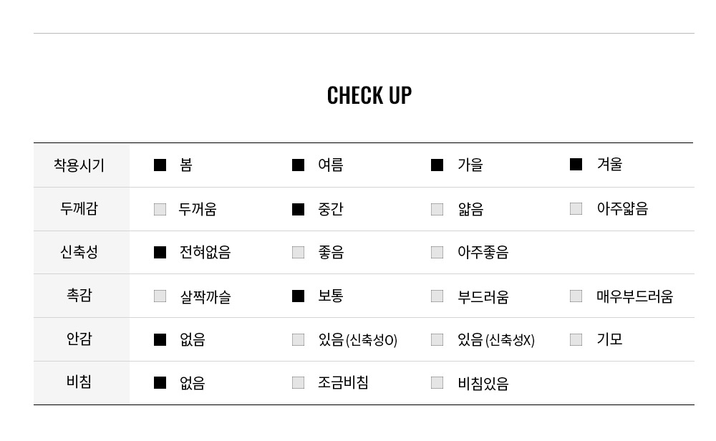The image size is (716, 441).
Task: Toggle the 겨울 (winter) checkbox
Action: point(576,165)
